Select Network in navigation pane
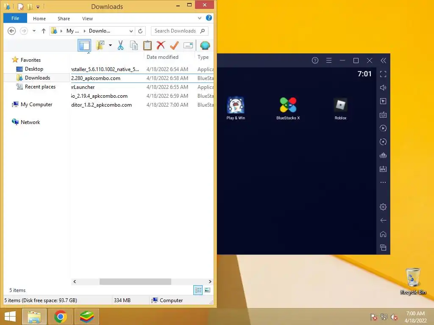 30,122
